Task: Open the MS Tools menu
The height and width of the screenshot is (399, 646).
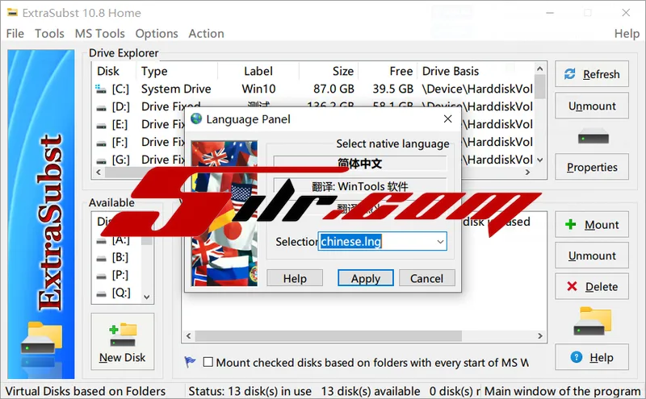Action: point(99,33)
